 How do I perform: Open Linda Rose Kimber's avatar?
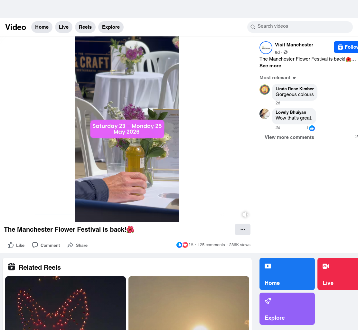click(265, 90)
